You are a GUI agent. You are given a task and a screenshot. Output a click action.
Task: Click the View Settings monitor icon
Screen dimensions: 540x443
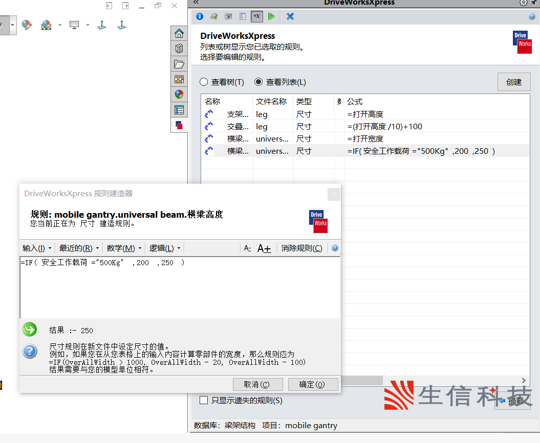(x=74, y=25)
